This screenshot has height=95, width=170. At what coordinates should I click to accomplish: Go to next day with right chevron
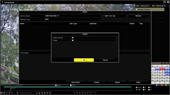click(96, 93)
